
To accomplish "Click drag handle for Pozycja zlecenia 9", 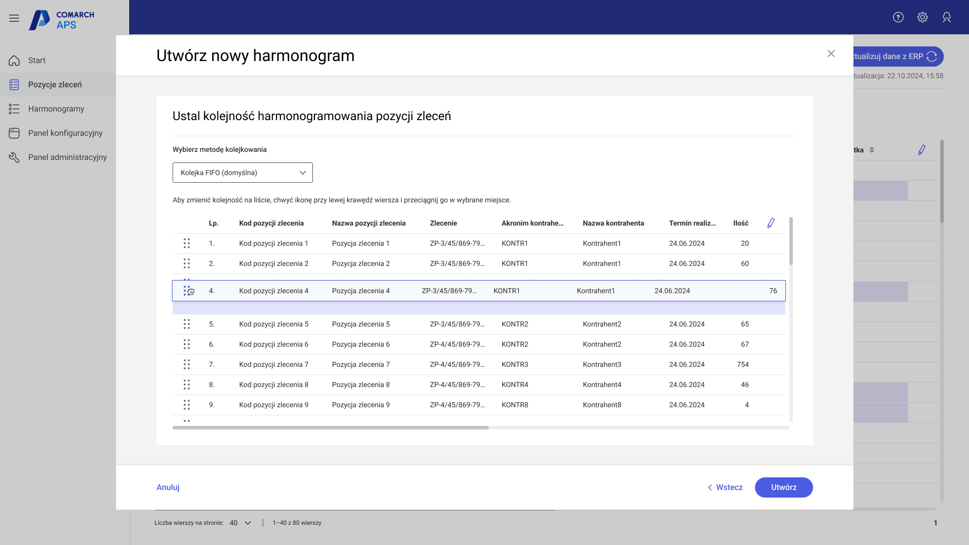I will (187, 405).
